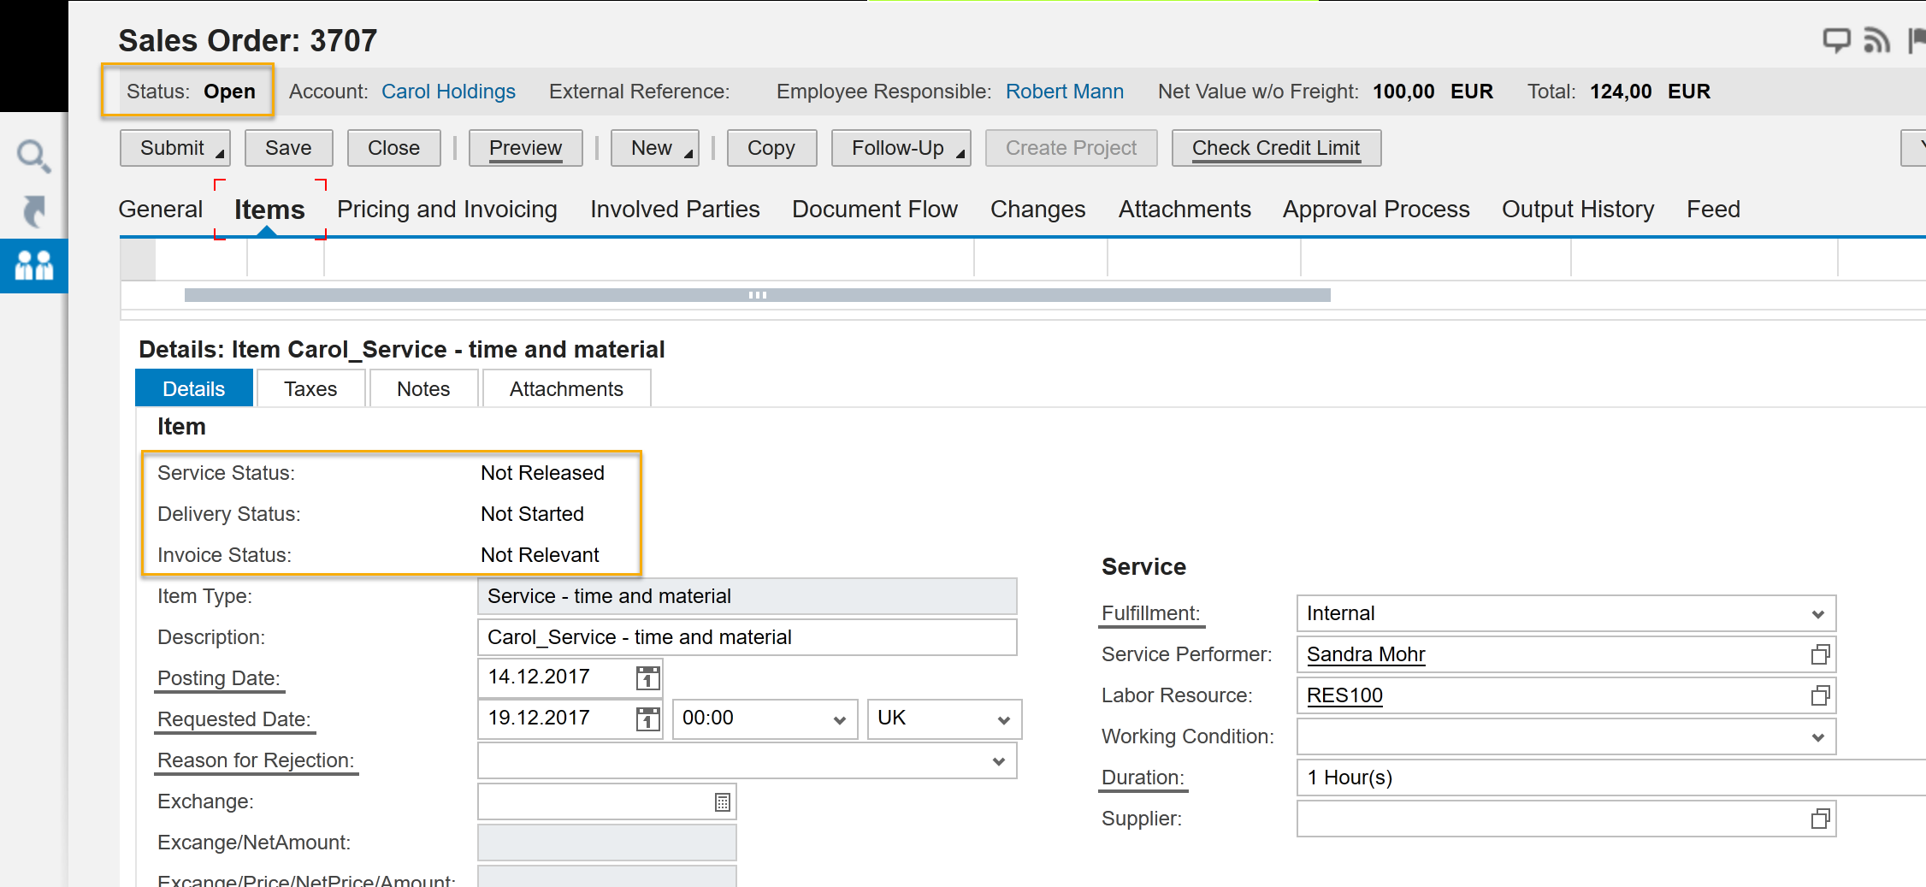Screen dimensions: 1926x887
Task: Open the Robert Mann employee link
Action: click(1065, 92)
